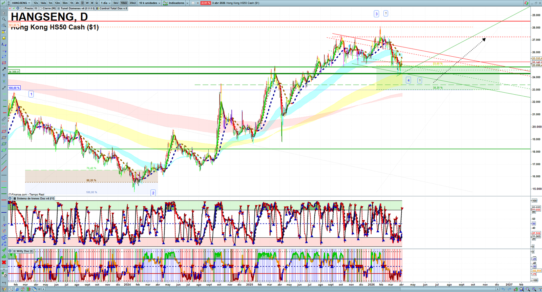Activate the magnifier zoom tool
Screen dimensions: 542x292
click(x=4, y=19)
